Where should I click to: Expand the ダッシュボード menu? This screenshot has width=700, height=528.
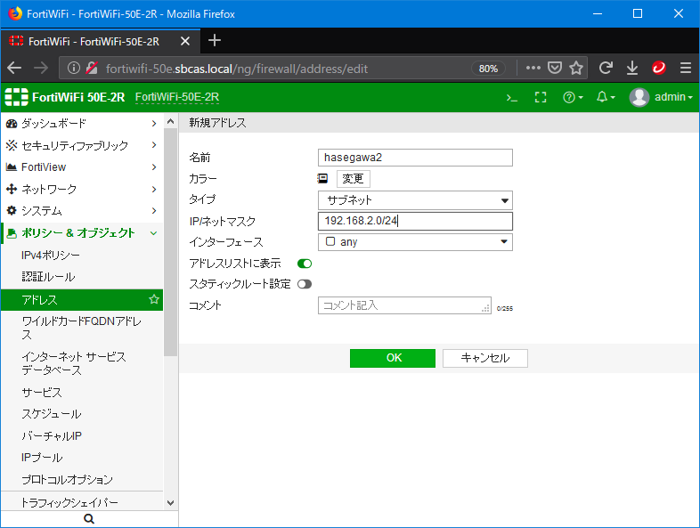coord(82,123)
